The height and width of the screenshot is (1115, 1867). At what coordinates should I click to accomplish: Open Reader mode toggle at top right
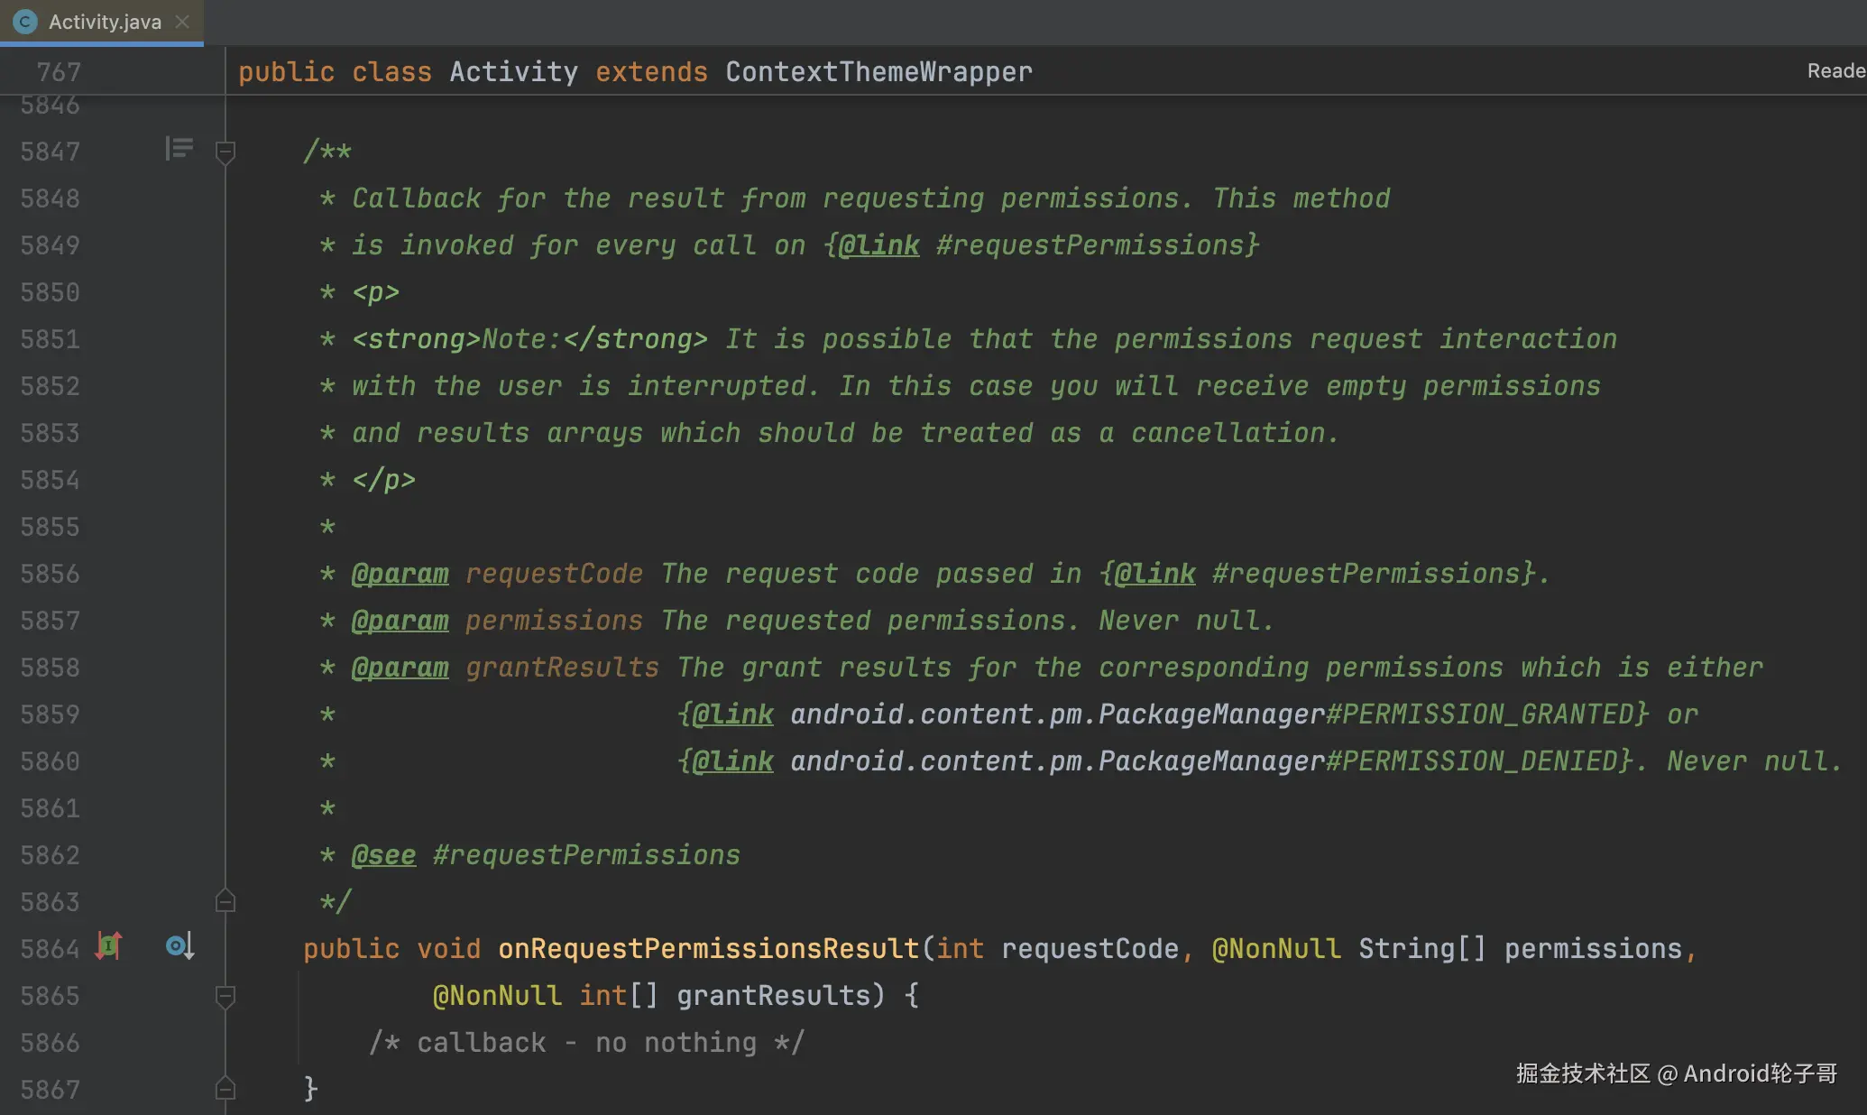point(1835,70)
